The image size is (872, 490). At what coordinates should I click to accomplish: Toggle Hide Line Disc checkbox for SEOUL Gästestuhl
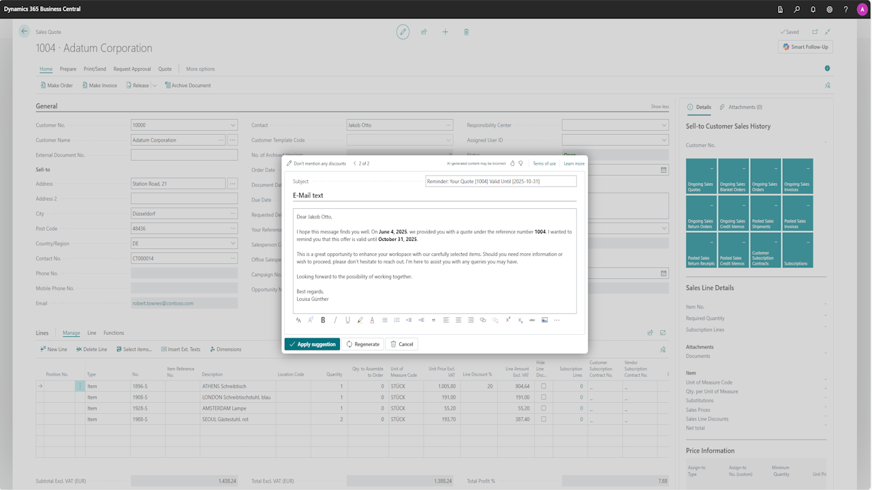(544, 419)
